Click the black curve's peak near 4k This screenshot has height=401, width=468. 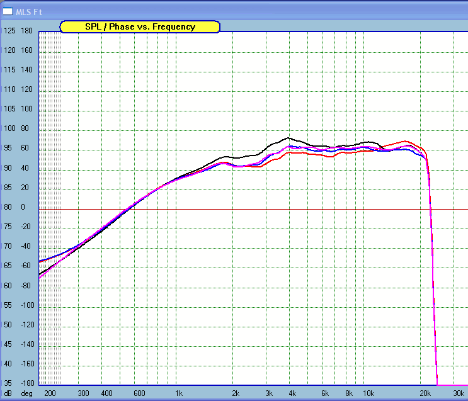pyautogui.click(x=288, y=138)
